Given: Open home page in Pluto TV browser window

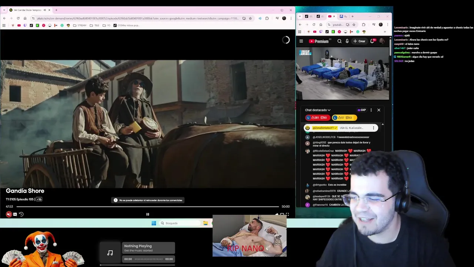Looking at the screenshot, I should point(25,18).
